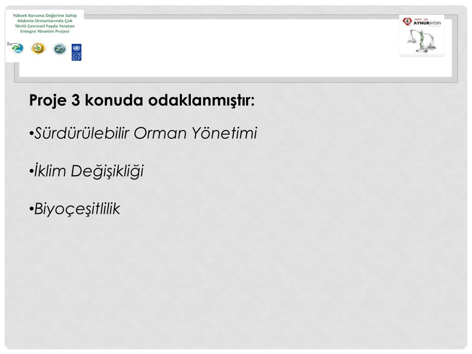
Task: Click the AYNURAYDIN name text
Action: coord(427,23)
